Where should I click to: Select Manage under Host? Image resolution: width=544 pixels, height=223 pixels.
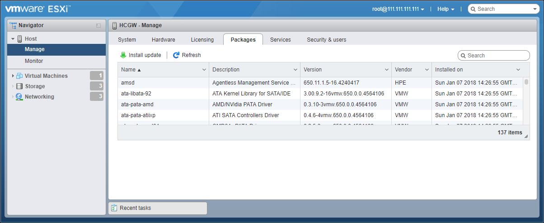pos(57,49)
